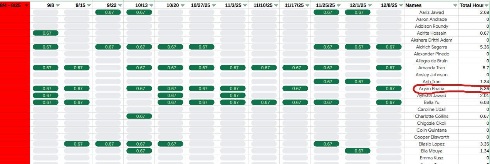Select the 5.36 total for Aldrich Segarra
Viewport: 490px width, 164px height.
(475, 47)
